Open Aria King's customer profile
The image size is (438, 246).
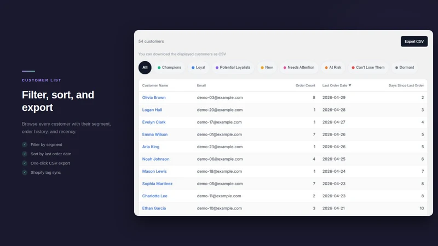(x=151, y=147)
